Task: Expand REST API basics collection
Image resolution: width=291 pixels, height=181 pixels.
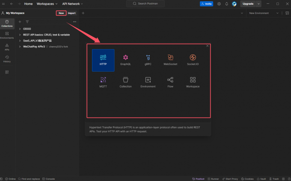Action: point(20,35)
